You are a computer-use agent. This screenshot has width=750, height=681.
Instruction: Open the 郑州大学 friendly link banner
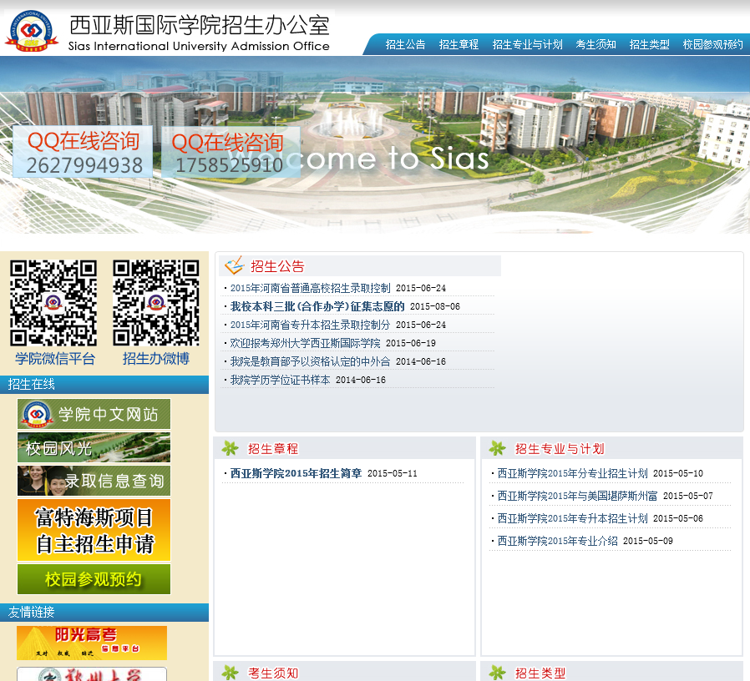pos(92,673)
